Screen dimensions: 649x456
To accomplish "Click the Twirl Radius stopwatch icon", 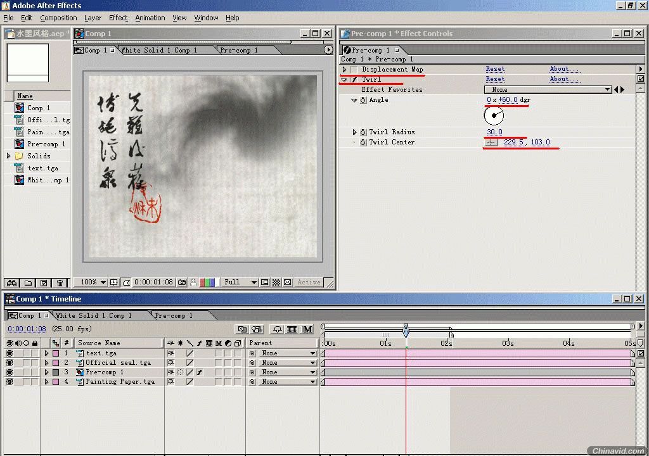I will click(x=363, y=132).
